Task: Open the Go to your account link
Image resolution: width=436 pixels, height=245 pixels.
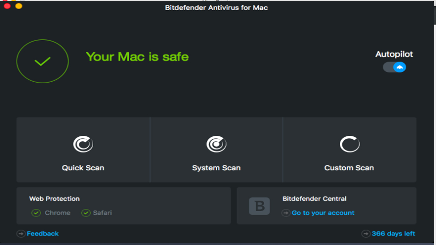Action: pyautogui.click(x=323, y=213)
